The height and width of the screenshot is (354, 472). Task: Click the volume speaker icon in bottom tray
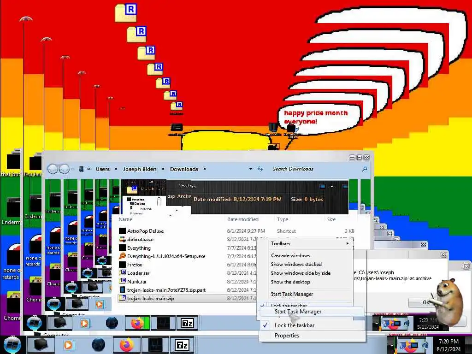tap(425, 345)
